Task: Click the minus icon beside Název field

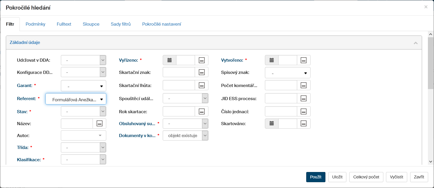Action: tap(99, 123)
